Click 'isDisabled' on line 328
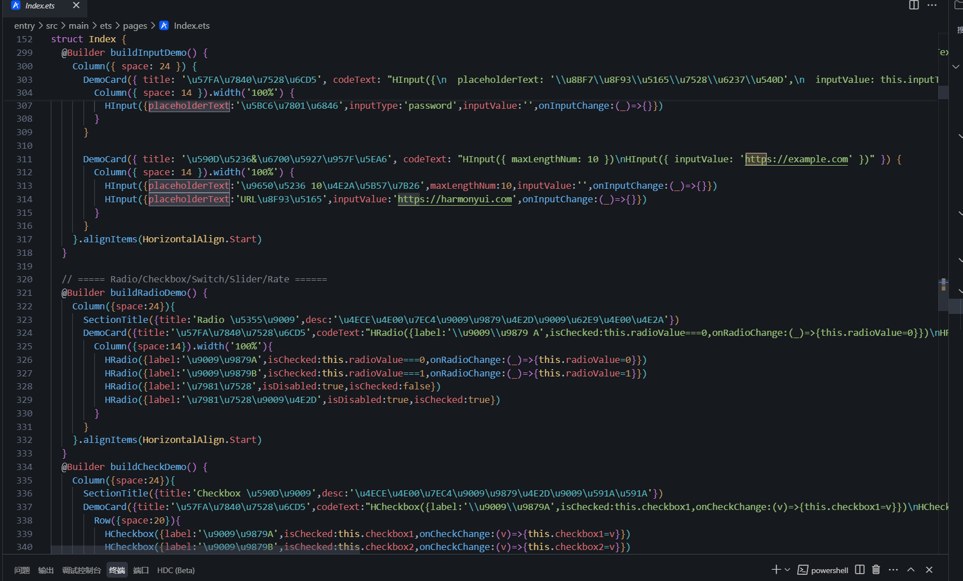 pos(289,386)
